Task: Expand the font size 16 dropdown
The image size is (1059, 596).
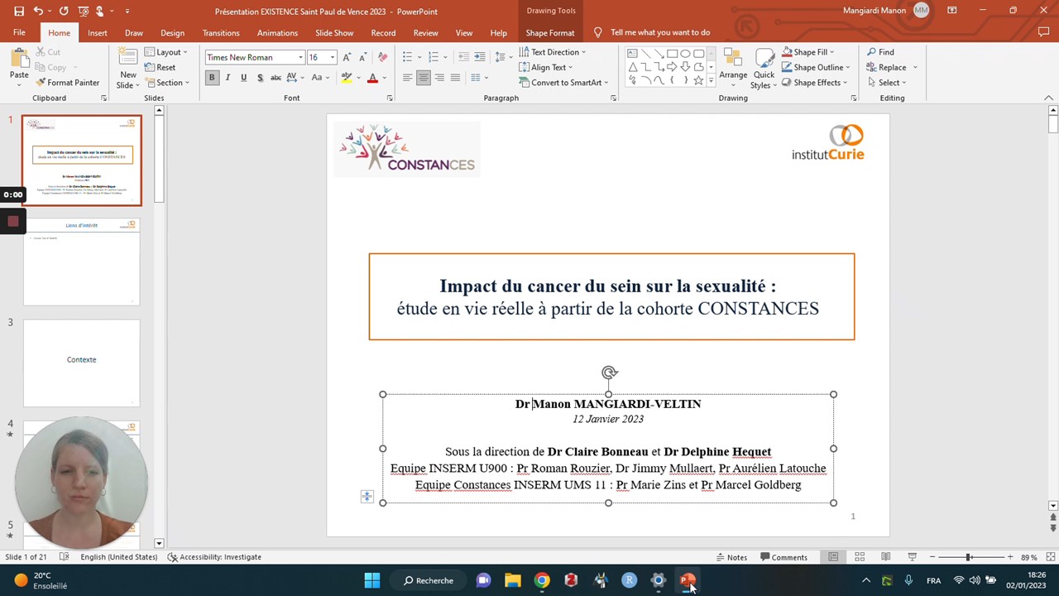Action: 333,57
